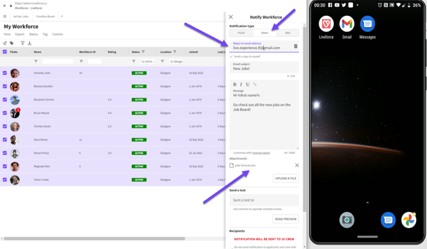
Task: Apply underline formatting to the message
Action: pos(247,84)
